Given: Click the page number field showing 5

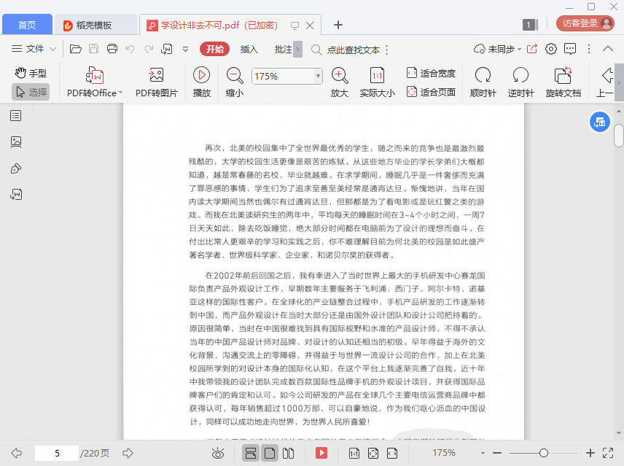Looking at the screenshot, I should click(x=57, y=453).
